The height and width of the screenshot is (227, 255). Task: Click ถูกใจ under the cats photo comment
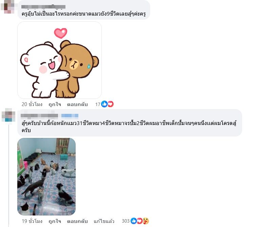(x=55, y=221)
